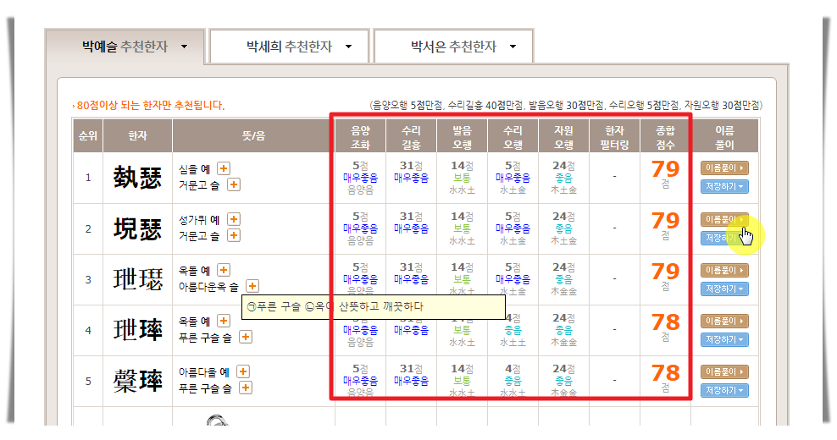Click the 한자 column header

coord(138,136)
